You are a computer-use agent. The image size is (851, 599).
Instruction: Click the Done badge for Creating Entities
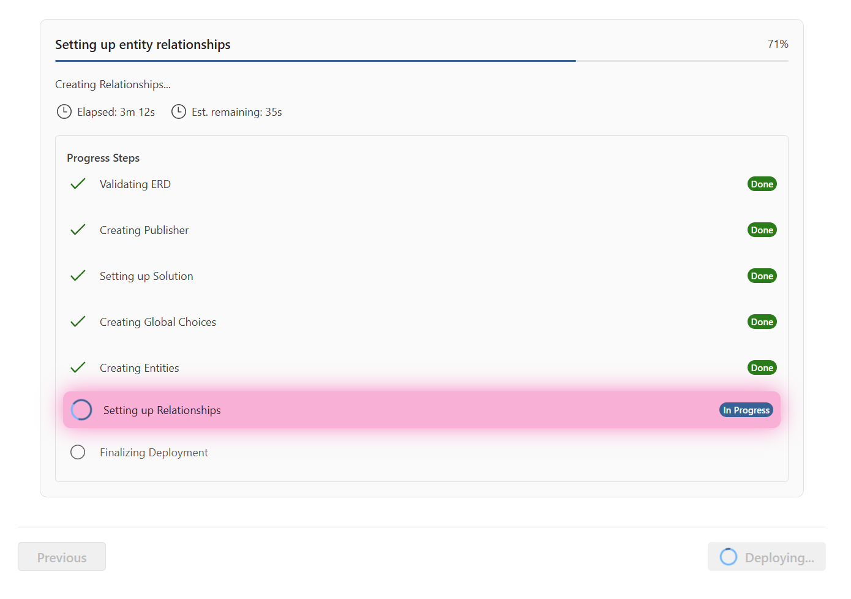(762, 367)
